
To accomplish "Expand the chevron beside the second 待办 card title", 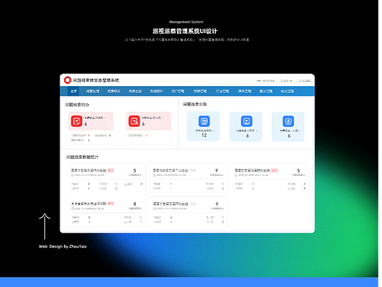I will pyautogui.click(x=163, y=118).
